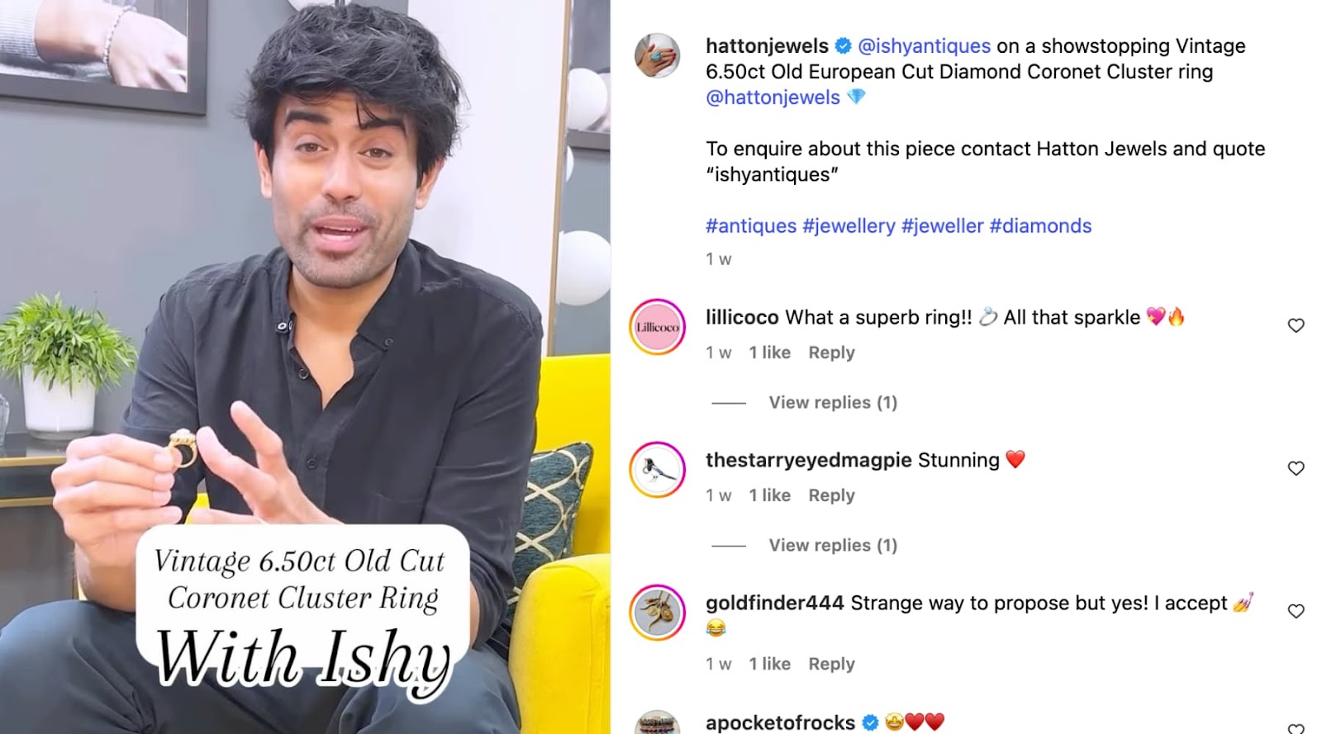Expand replies under lillicoco's comment
This screenshot has width=1322, height=734.
(x=833, y=402)
